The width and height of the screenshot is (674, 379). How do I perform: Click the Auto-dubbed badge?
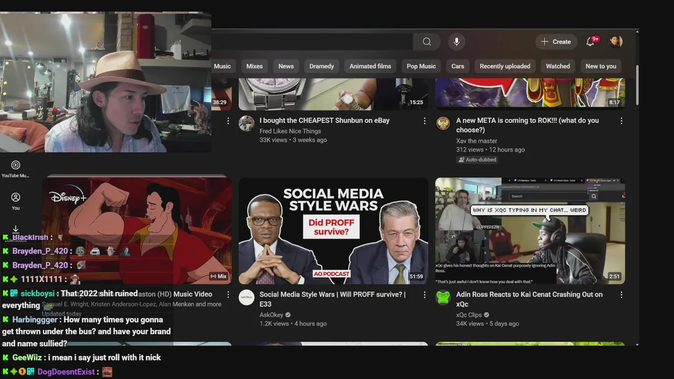pyautogui.click(x=477, y=159)
